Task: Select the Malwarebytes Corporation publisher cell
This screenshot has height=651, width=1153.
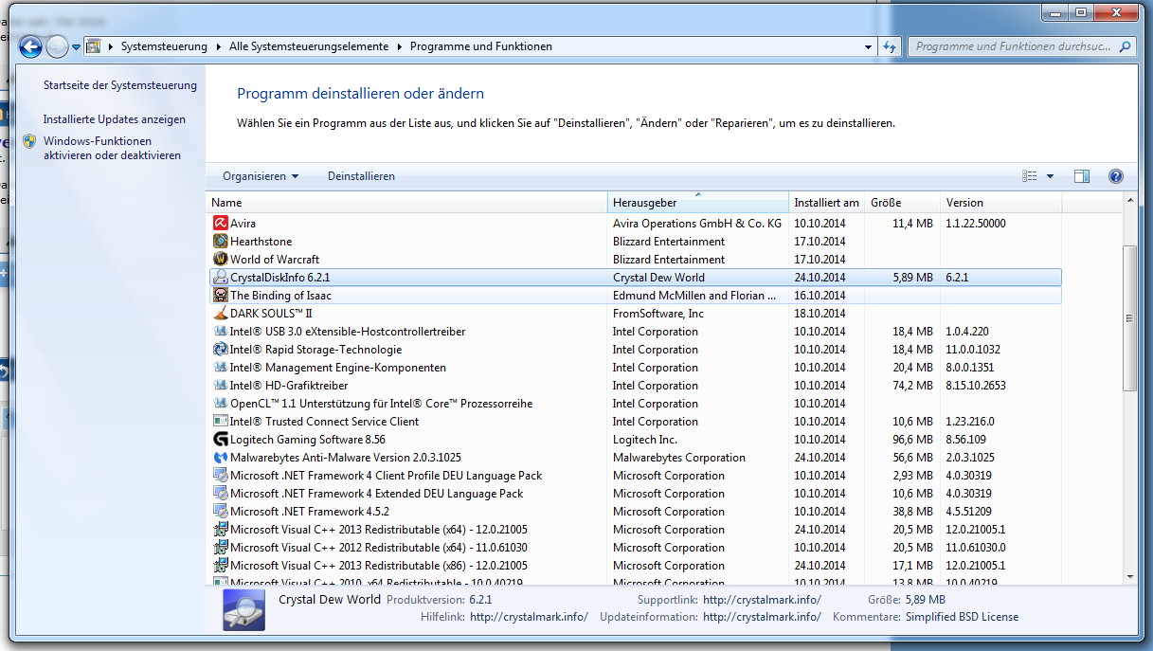Action: coord(679,458)
